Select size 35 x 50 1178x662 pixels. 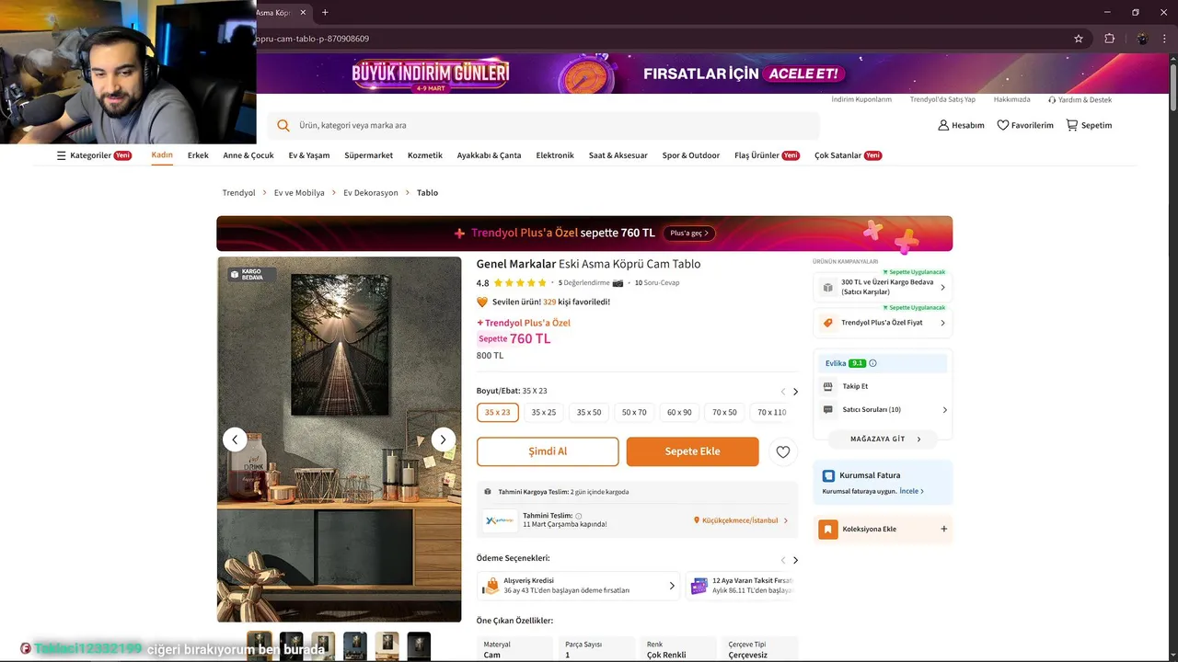(589, 413)
